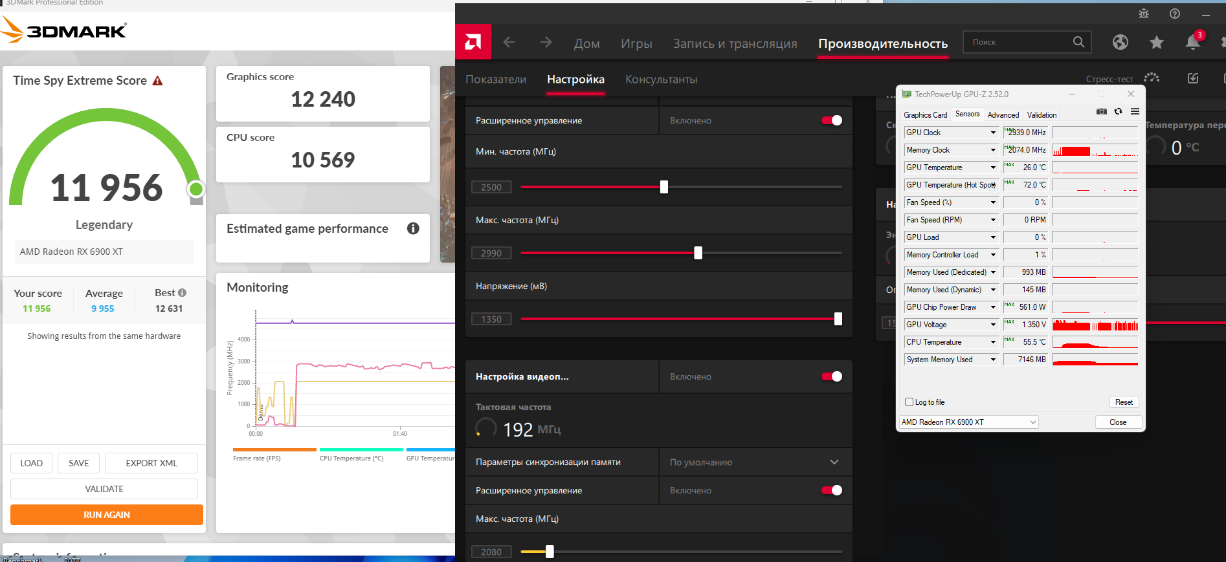
Task: Expand the Memory Clock sensor dropdown
Action: 993,150
